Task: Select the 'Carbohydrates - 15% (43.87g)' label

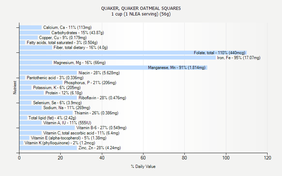Action: [x=78, y=33]
